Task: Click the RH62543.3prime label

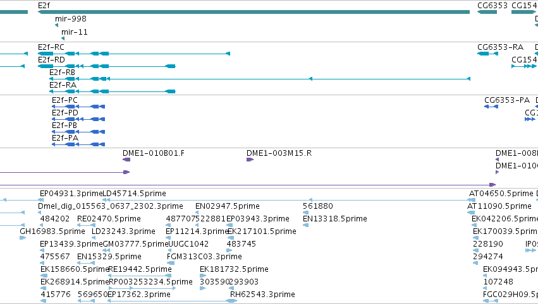Action: [262, 295]
